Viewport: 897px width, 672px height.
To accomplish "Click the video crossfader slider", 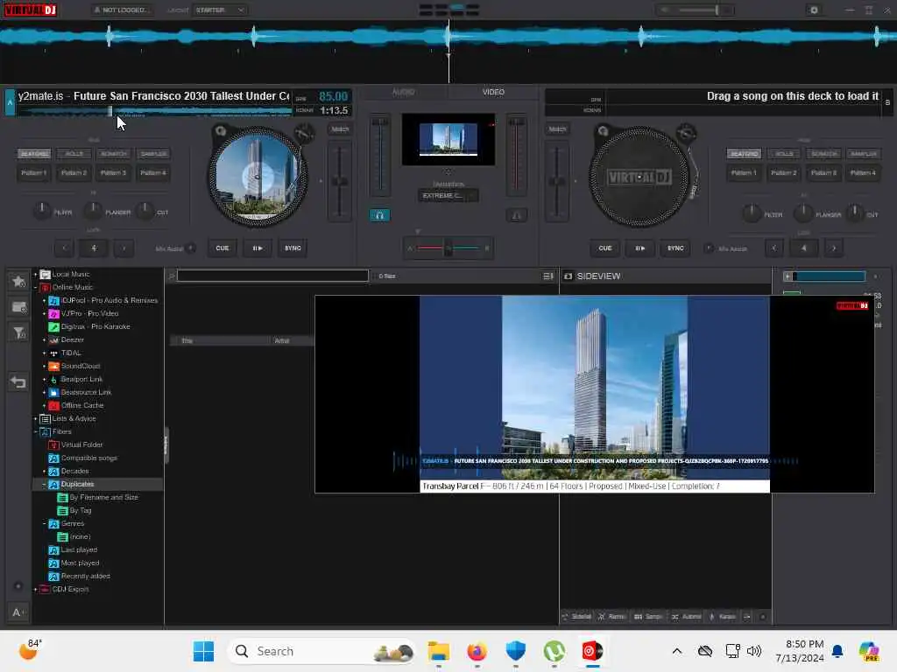I will tap(448, 248).
